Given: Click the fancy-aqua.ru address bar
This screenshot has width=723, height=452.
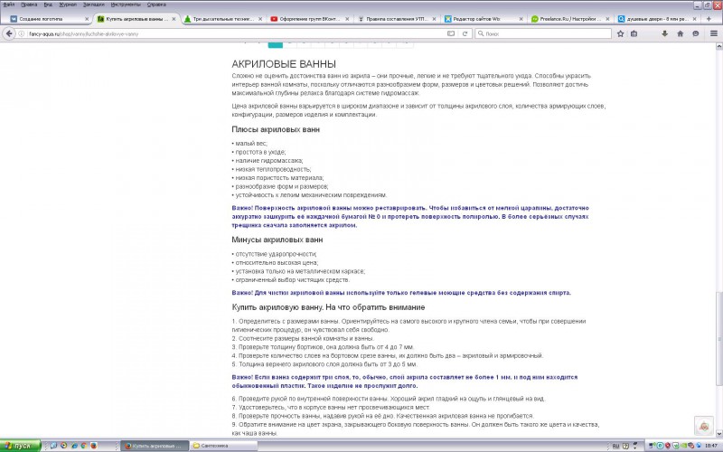Looking at the screenshot, I should [235, 33].
